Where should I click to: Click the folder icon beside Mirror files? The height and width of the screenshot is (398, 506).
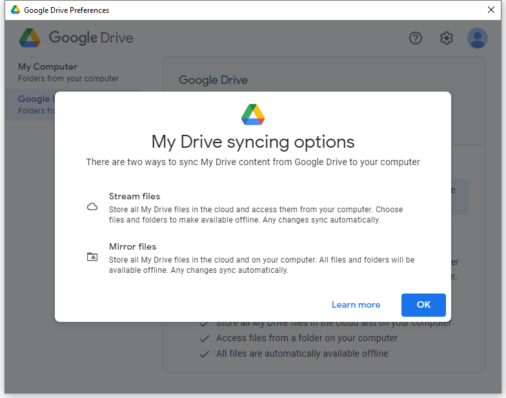[x=92, y=257]
